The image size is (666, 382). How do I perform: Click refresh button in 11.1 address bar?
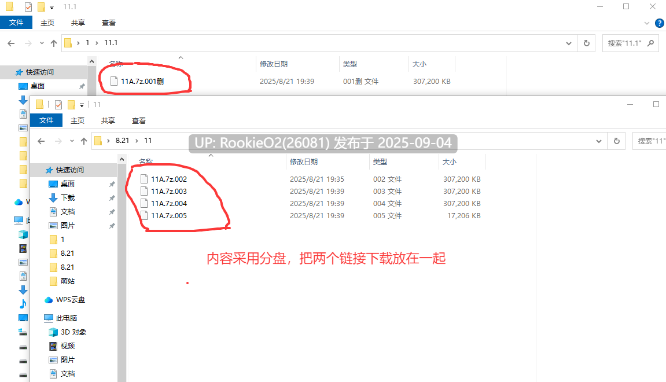(587, 43)
